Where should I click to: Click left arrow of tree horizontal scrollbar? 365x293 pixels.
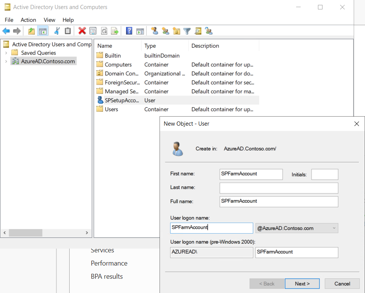pos(5,232)
